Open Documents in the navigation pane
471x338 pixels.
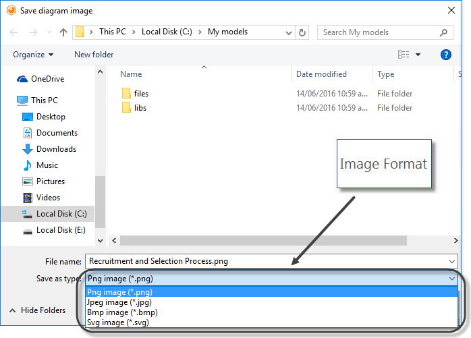[x=50, y=133]
